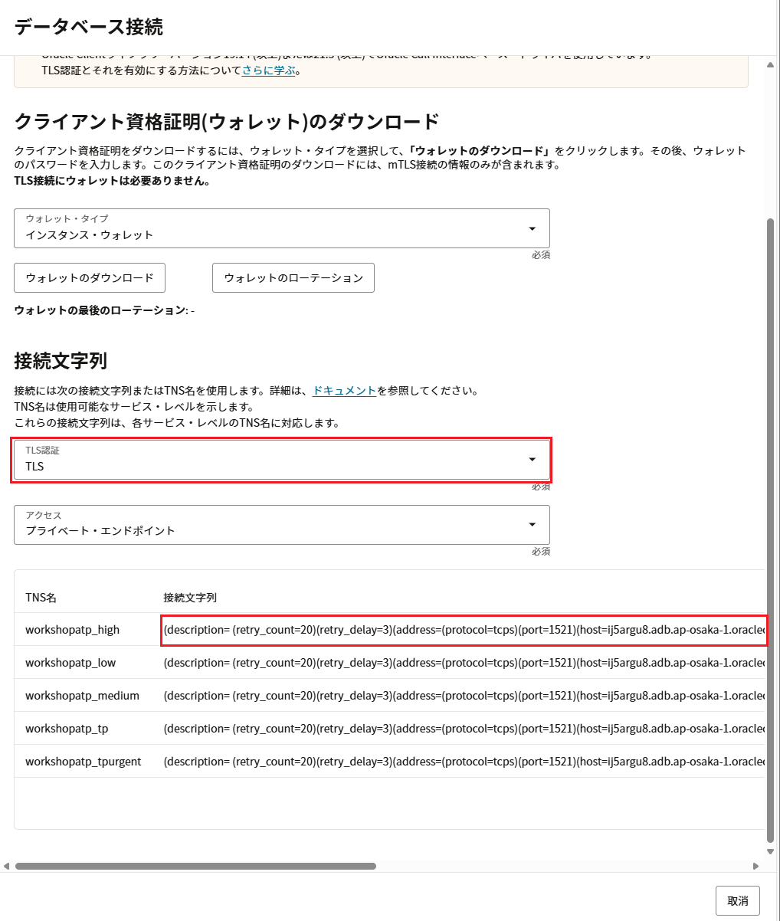Click the vertical scrollbar thumb
780x921 pixels.
click(771, 529)
